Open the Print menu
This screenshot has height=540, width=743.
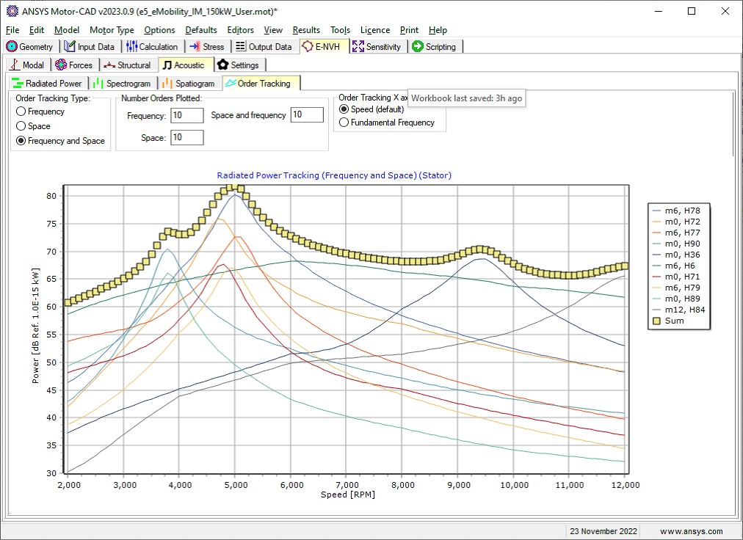pos(410,30)
